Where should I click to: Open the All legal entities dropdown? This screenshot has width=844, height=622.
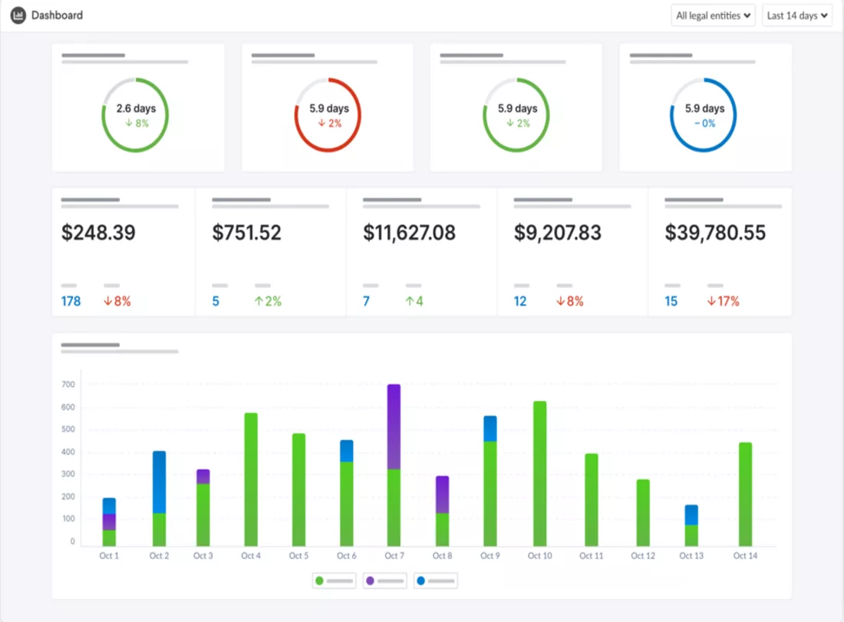pos(713,15)
